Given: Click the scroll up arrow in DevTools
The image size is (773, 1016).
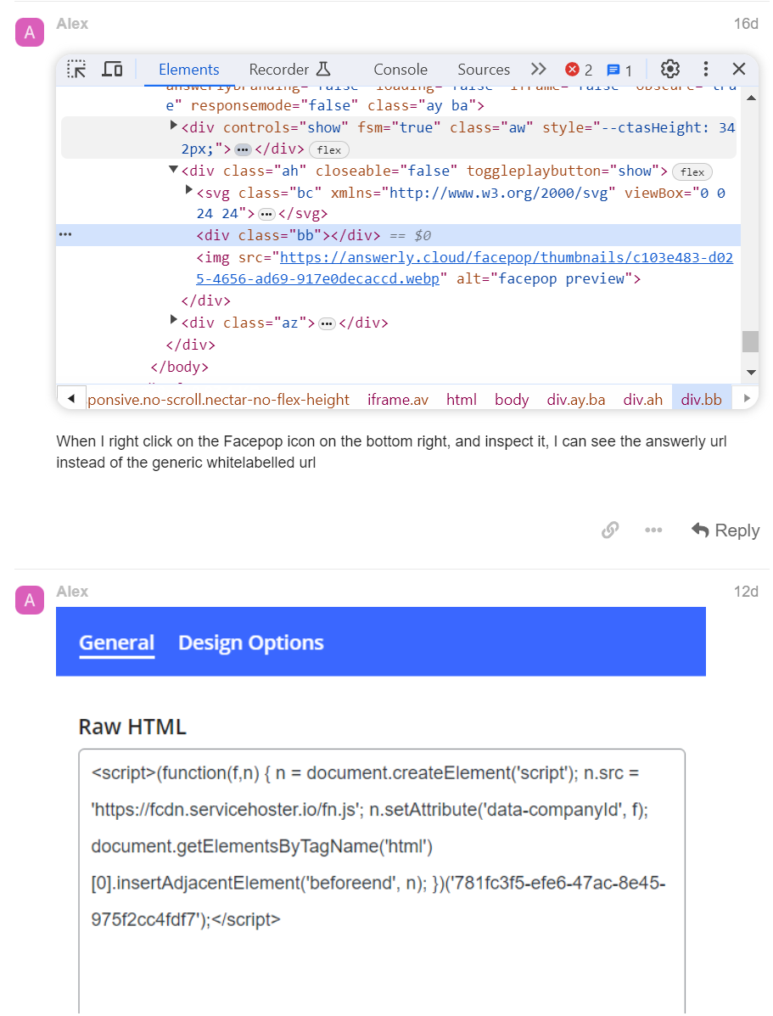Looking at the screenshot, I should coord(751,98).
